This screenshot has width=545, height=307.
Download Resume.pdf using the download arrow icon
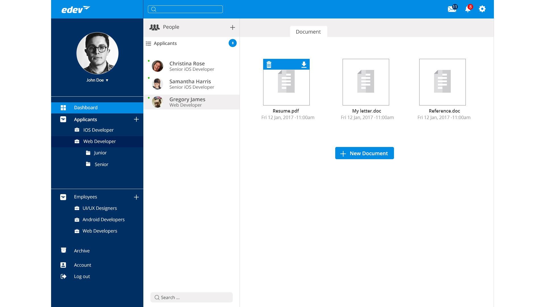click(304, 65)
